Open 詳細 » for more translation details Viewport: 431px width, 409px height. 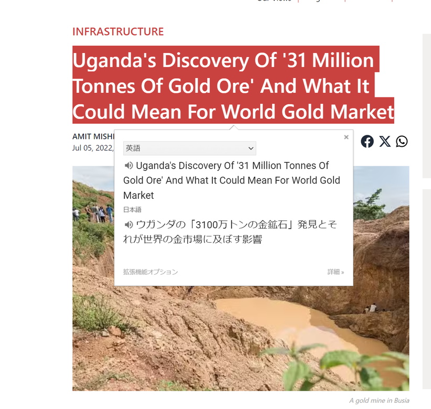(336, 272)
